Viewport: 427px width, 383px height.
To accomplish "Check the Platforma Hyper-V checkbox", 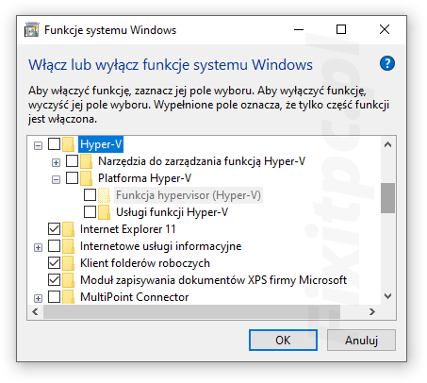I will (x=72, y=178).
